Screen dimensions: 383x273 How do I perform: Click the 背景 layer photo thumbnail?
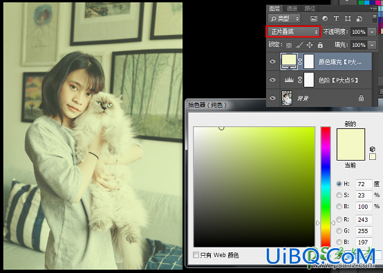286,98
